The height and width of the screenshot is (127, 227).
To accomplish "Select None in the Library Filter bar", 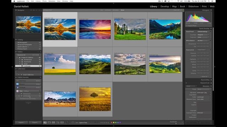I will pyautogui.click(x=122, y=10).
